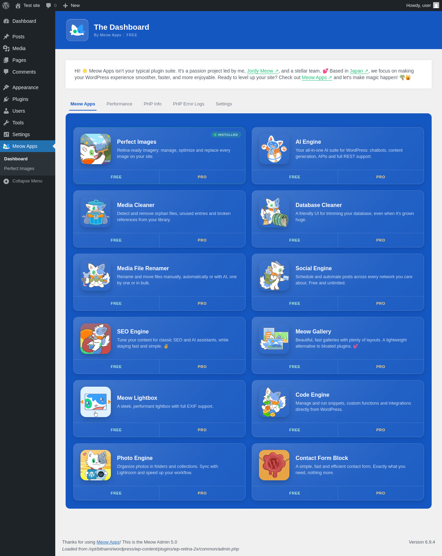Viewport: 442px width, 556px height.
Task: Click FREE button under Social Engine
Action: click(295, 303)
